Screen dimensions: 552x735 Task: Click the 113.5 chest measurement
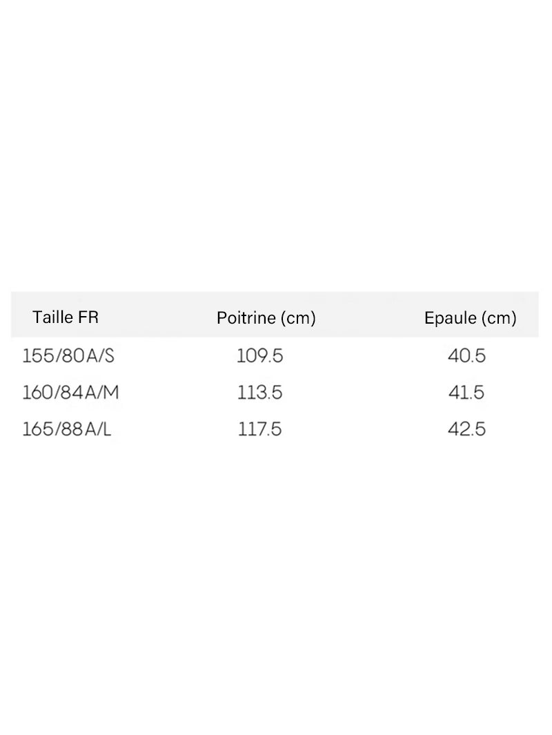point(260,392)
